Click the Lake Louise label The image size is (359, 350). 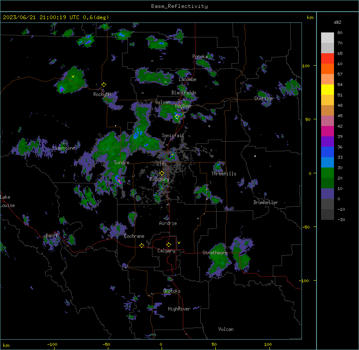point(7,201)
